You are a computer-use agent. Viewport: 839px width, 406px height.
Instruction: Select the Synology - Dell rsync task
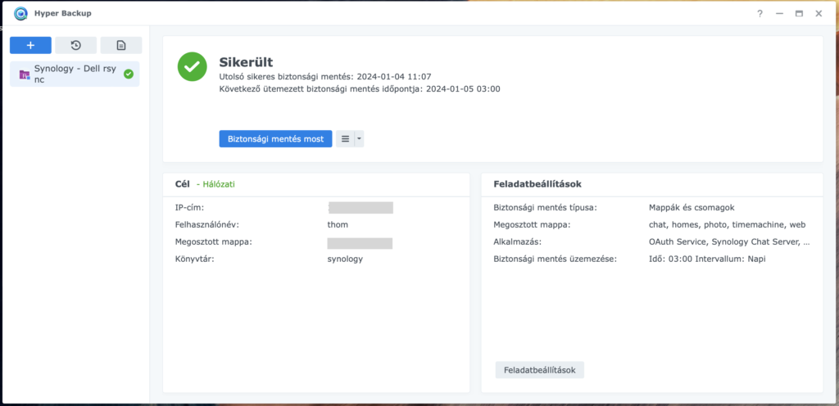75,74
